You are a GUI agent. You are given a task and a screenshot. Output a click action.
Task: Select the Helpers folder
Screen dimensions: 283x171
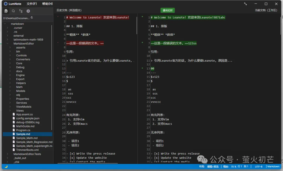(x=21, y=83)
